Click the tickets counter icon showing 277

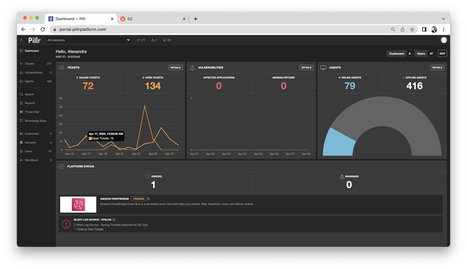coord(138,40)
